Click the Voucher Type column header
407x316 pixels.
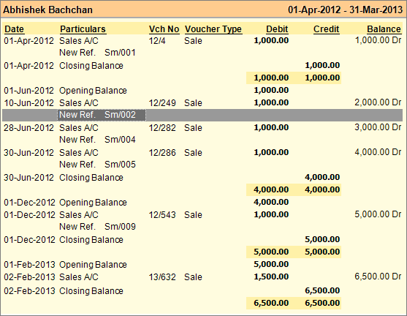click(x=213, y=29)
